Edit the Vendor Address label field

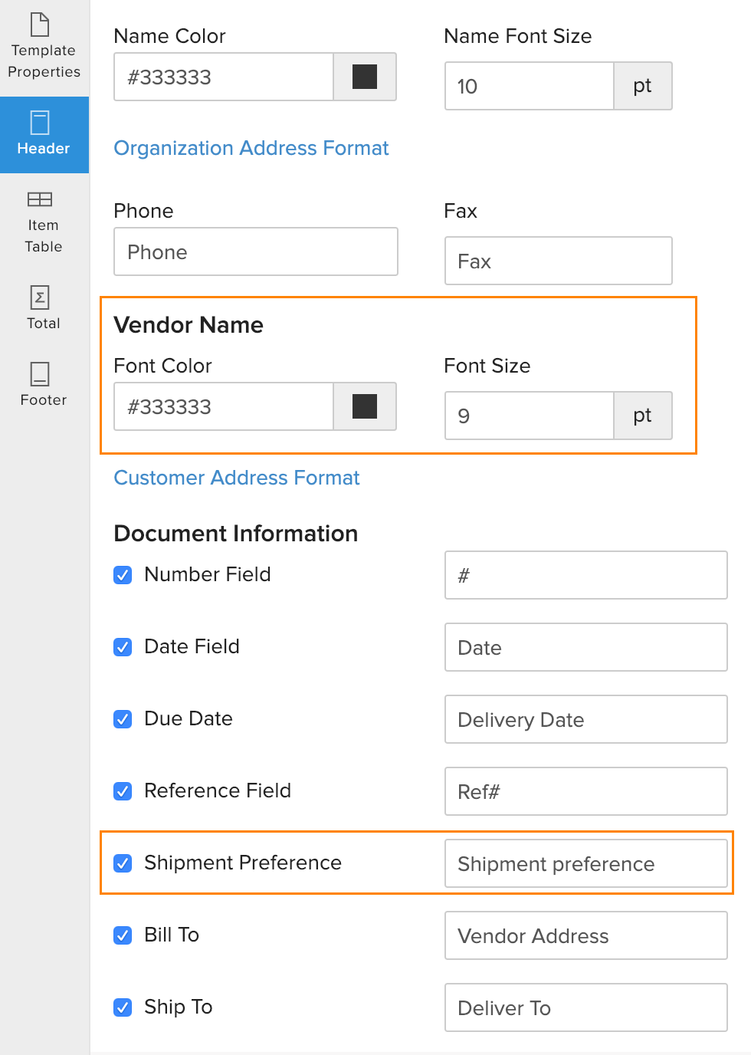(x=585, y=935)
